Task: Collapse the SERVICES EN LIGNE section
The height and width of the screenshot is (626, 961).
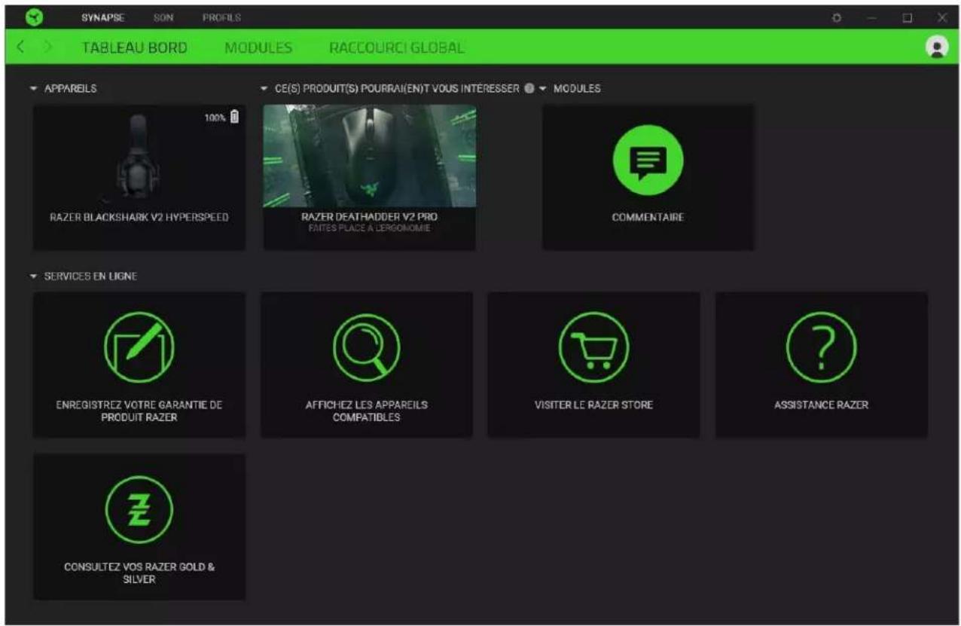Action: click(x=33, y=277)
